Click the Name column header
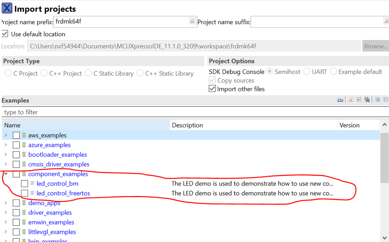This screenshot has height=242, width=389. [86, 125]
